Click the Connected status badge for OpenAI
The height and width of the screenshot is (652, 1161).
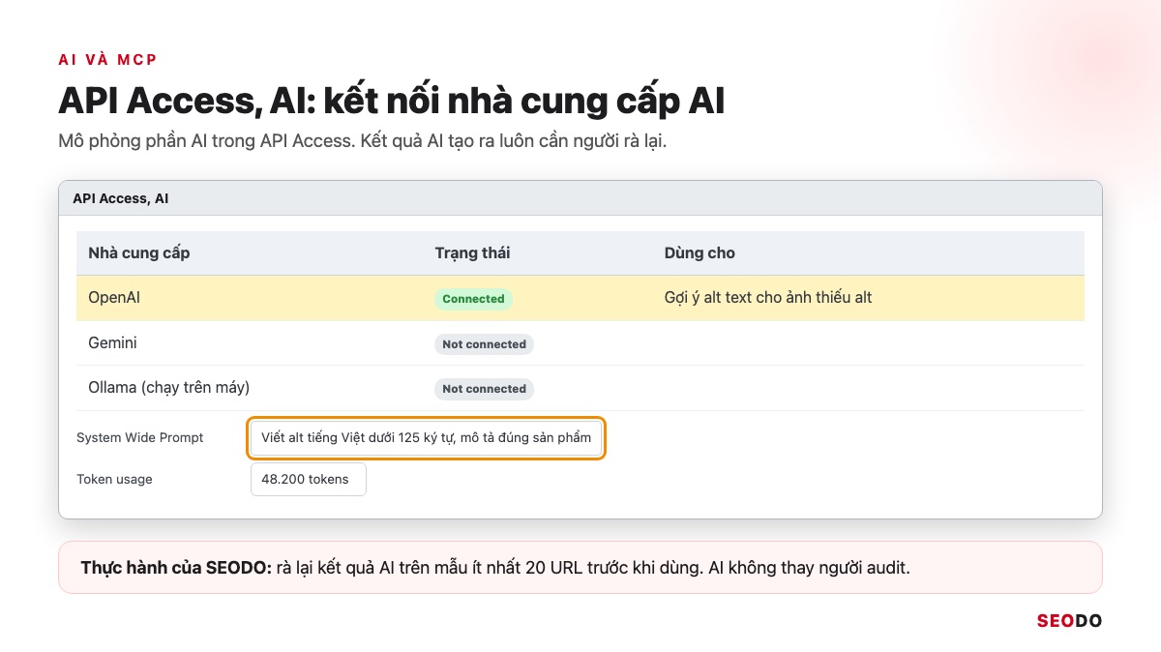click(x=473, y=299)
